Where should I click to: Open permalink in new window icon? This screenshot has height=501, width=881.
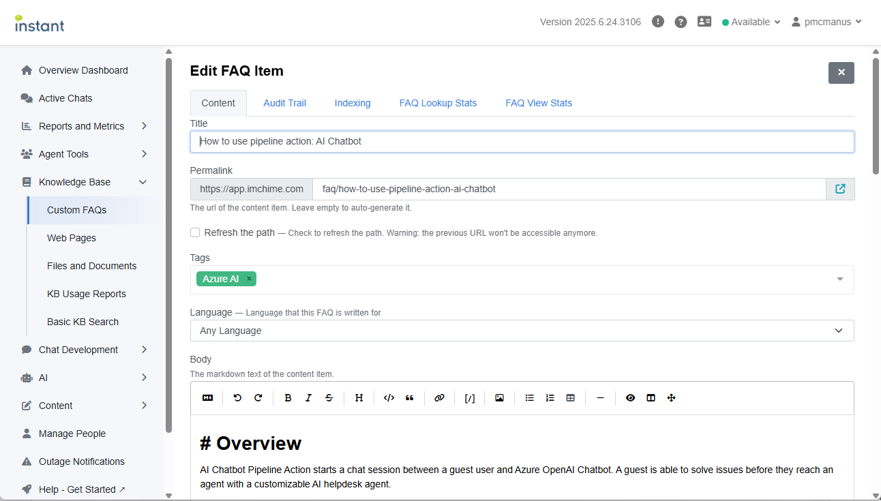[840, 189]
